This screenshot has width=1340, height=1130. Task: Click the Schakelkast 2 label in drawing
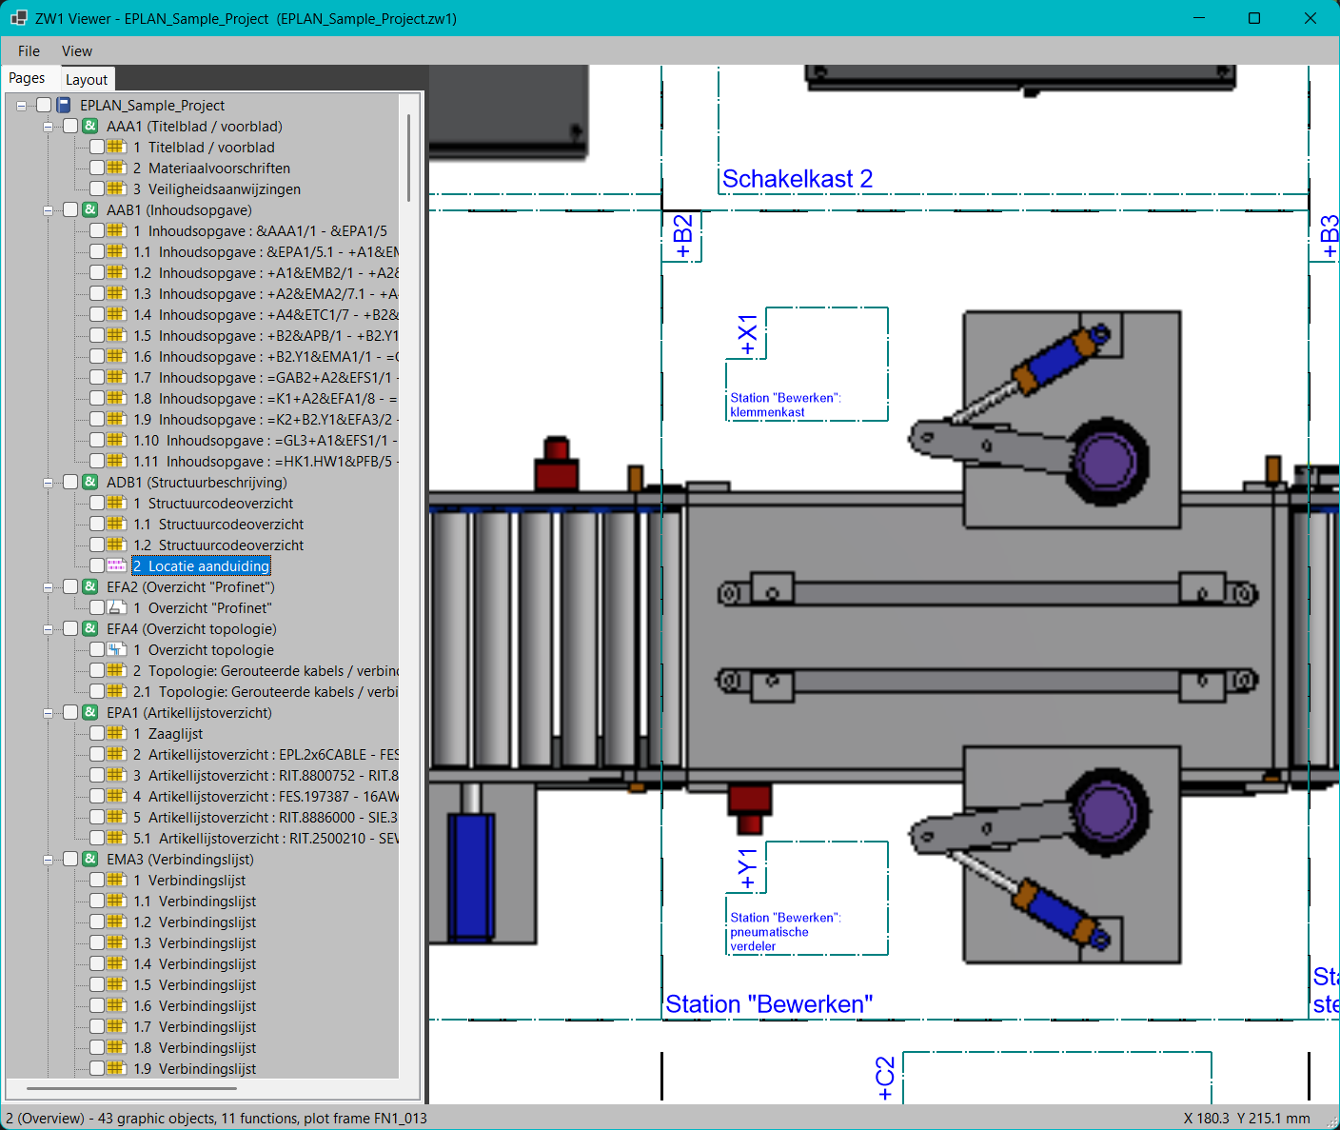tap(798, 179)
